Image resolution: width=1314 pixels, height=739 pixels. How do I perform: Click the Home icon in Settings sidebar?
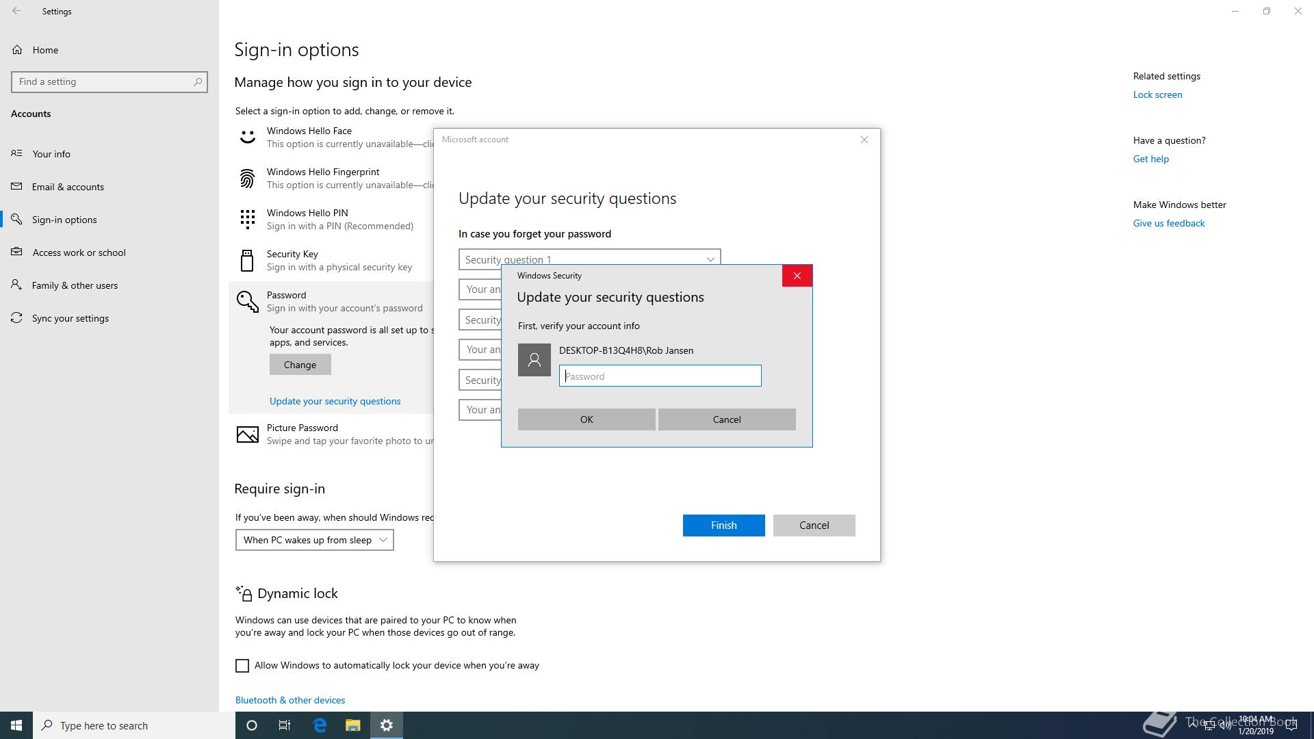click(17, 50)
